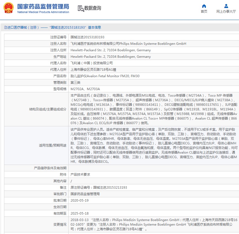Viewport: 239px width, 234px height.
Task: Select registration number 国械注进20153183193 cell
Action: pos(87,37)
